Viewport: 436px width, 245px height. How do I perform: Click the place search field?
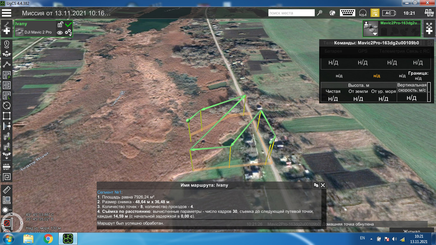coord(291,13)
